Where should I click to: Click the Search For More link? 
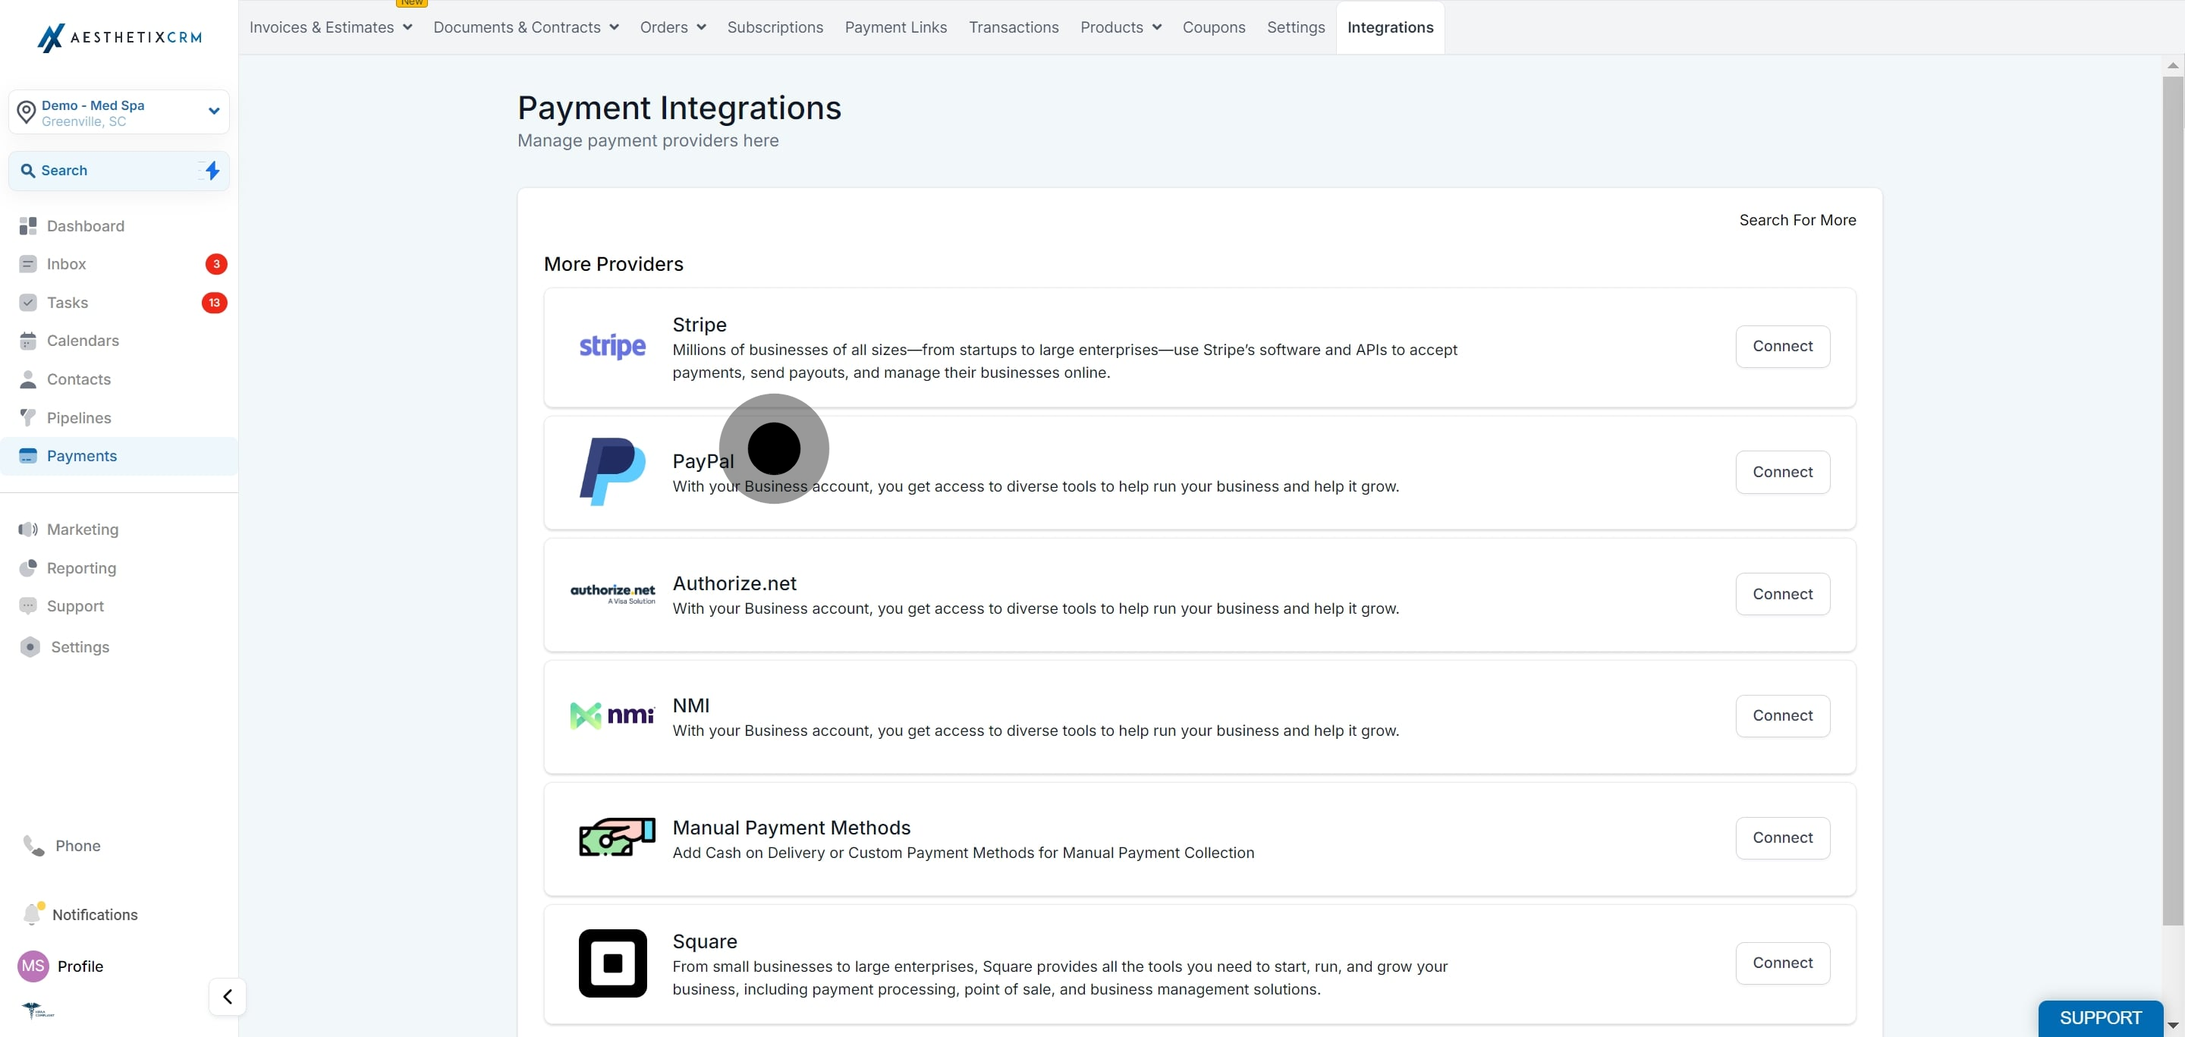point(1797,219)
